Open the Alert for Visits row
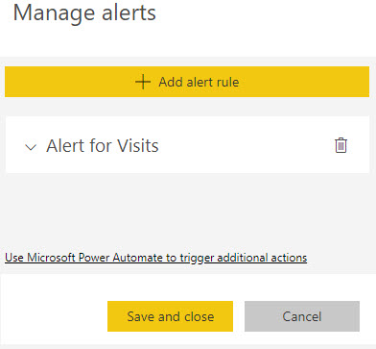The width and height of the screenshot is (376, 349). click(187, 145)
